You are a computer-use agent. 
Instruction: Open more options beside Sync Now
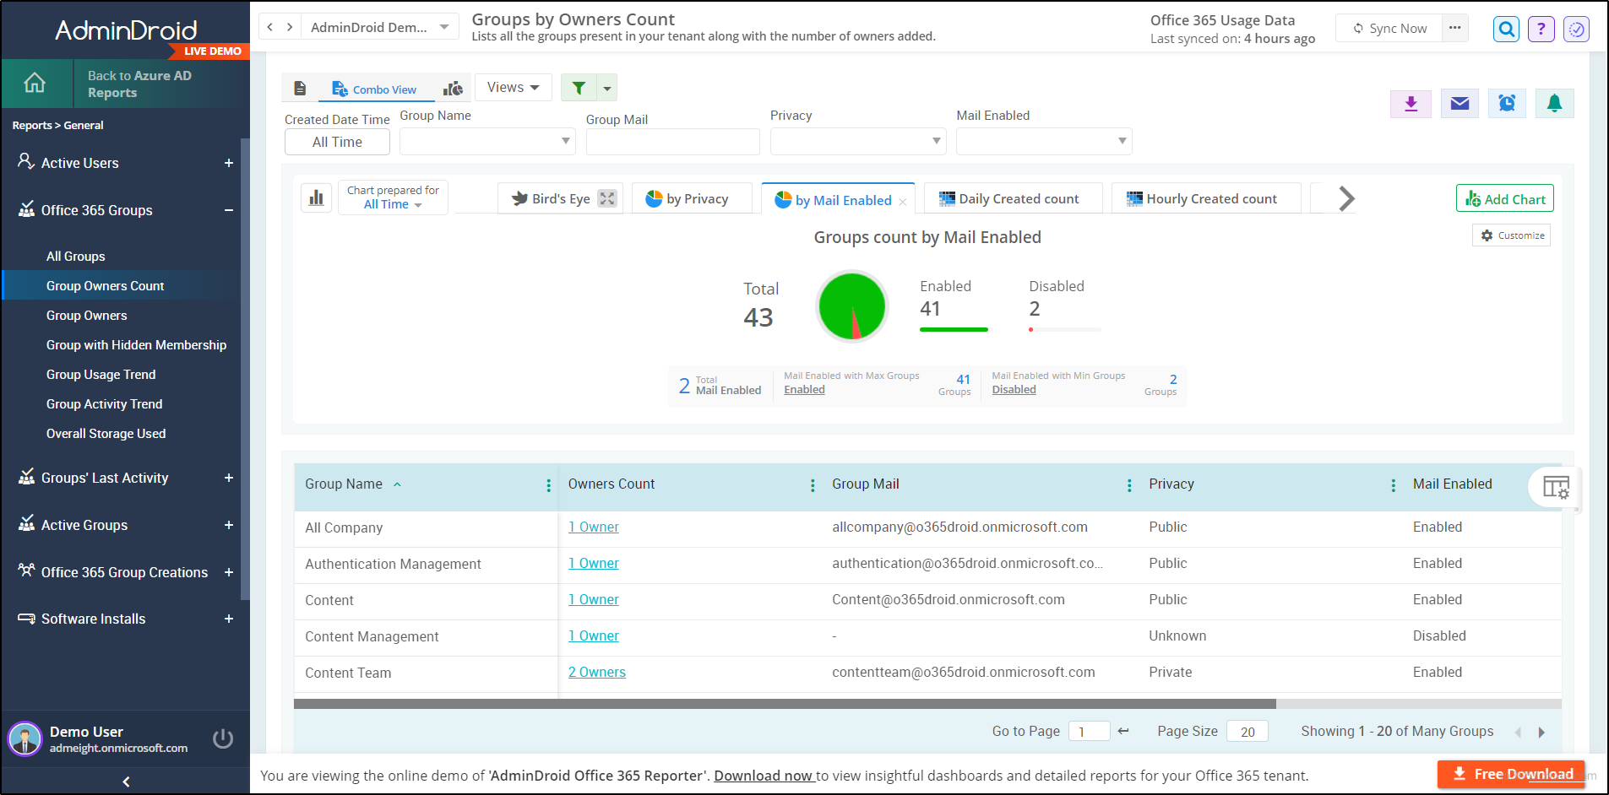point(1454,28)
